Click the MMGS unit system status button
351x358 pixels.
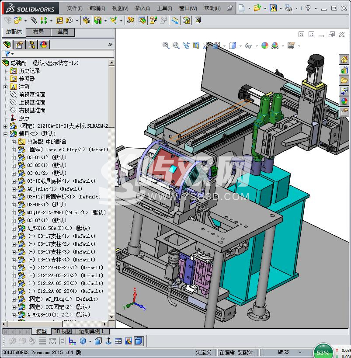(283, 352)
